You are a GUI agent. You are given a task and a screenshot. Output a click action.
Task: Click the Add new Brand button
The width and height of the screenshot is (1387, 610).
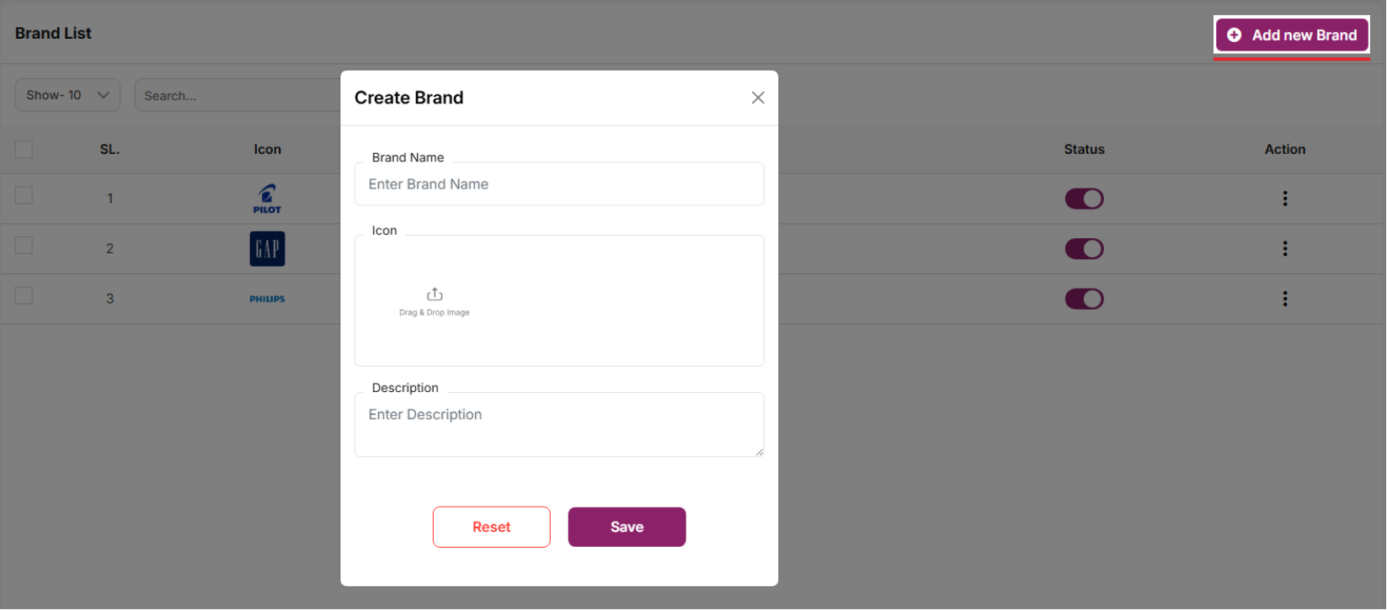tap(1292, 35)
